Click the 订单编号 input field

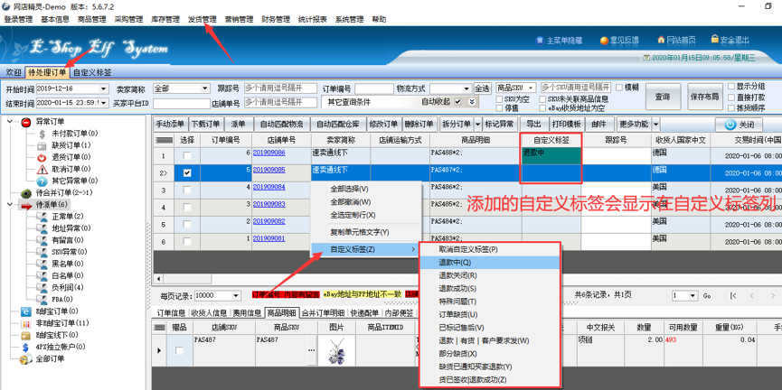pyautogui.click(x=374, y=88)
